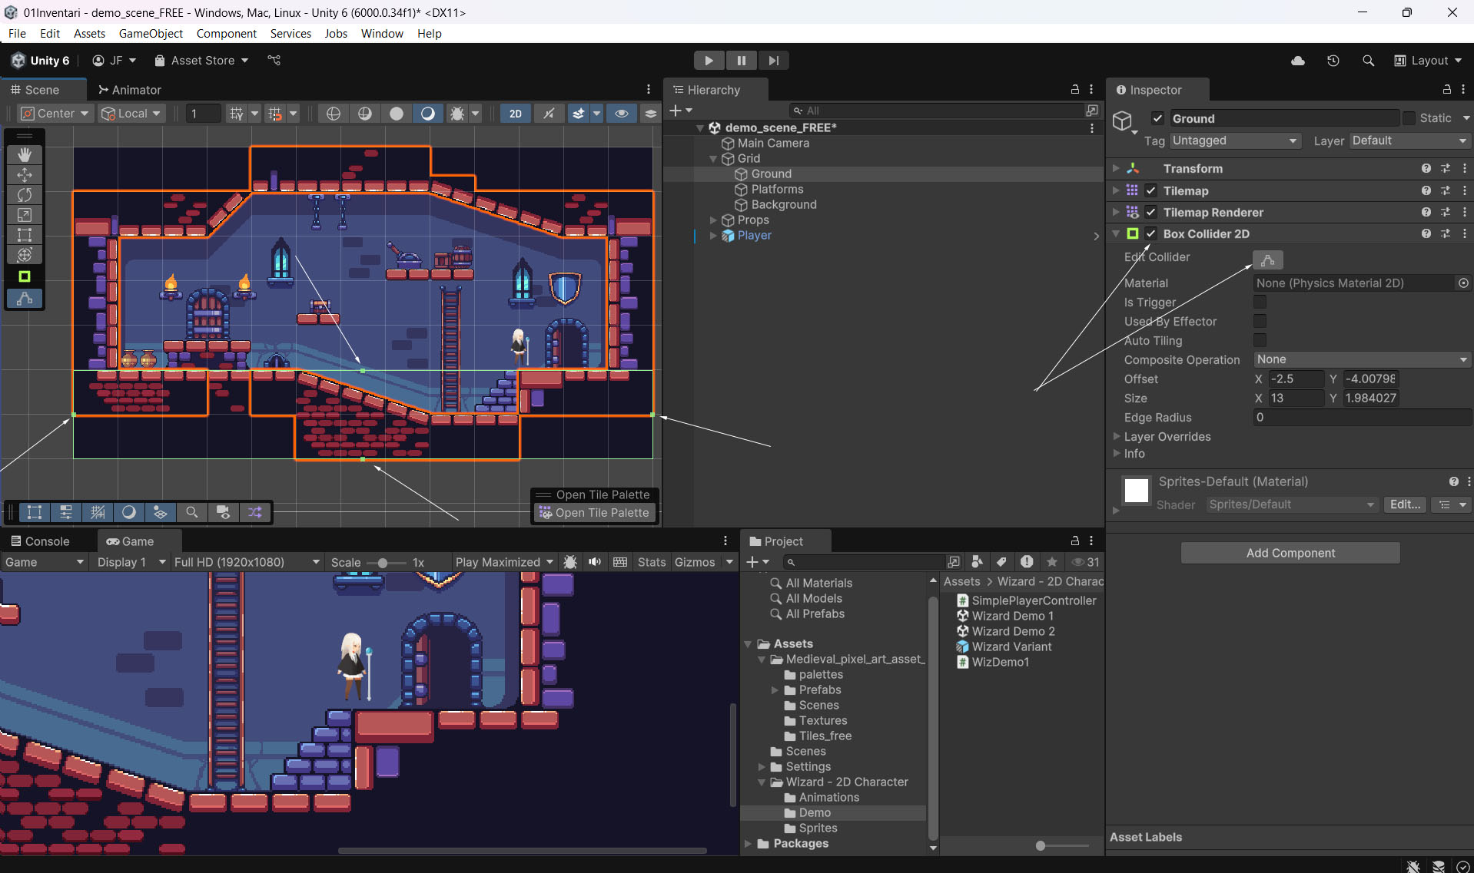Toggle the 2D view mode button
The image size is (1474, 873).
point(516,114)
